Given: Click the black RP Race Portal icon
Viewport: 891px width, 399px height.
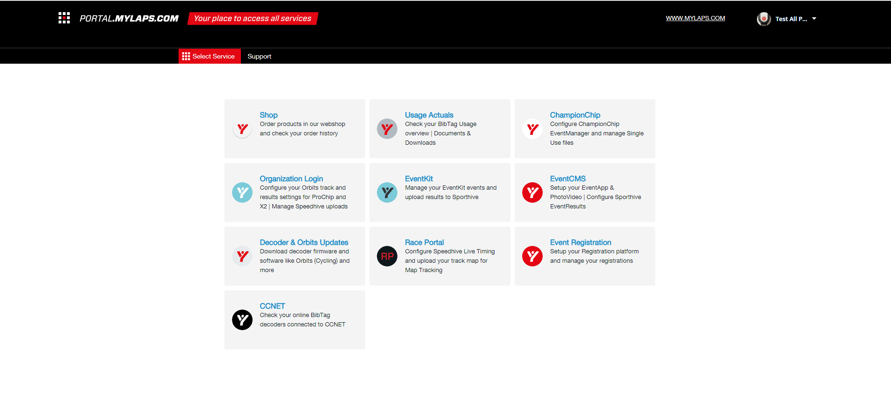Looking at the screenshot, I should pos(387,256).
